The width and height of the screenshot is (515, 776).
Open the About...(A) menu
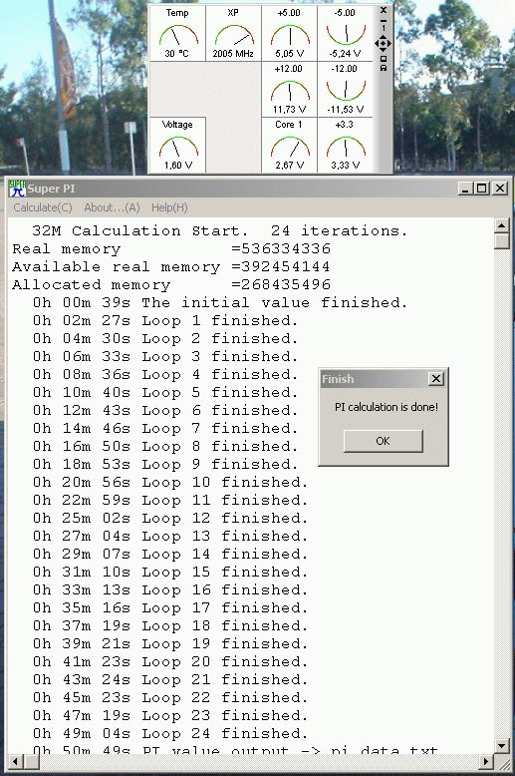point(112,207)
